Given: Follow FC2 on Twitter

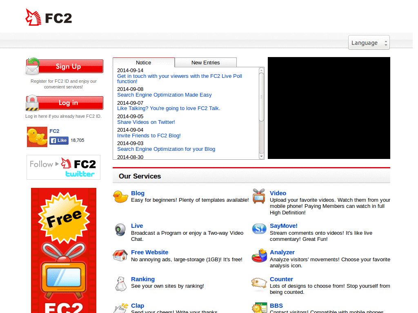Looking at the screenshot, I should 63,167.
